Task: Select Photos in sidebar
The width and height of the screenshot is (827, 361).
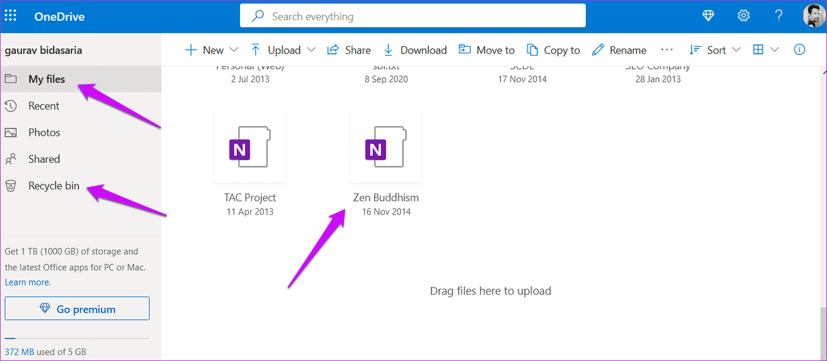Action: [x=80, y=133]
